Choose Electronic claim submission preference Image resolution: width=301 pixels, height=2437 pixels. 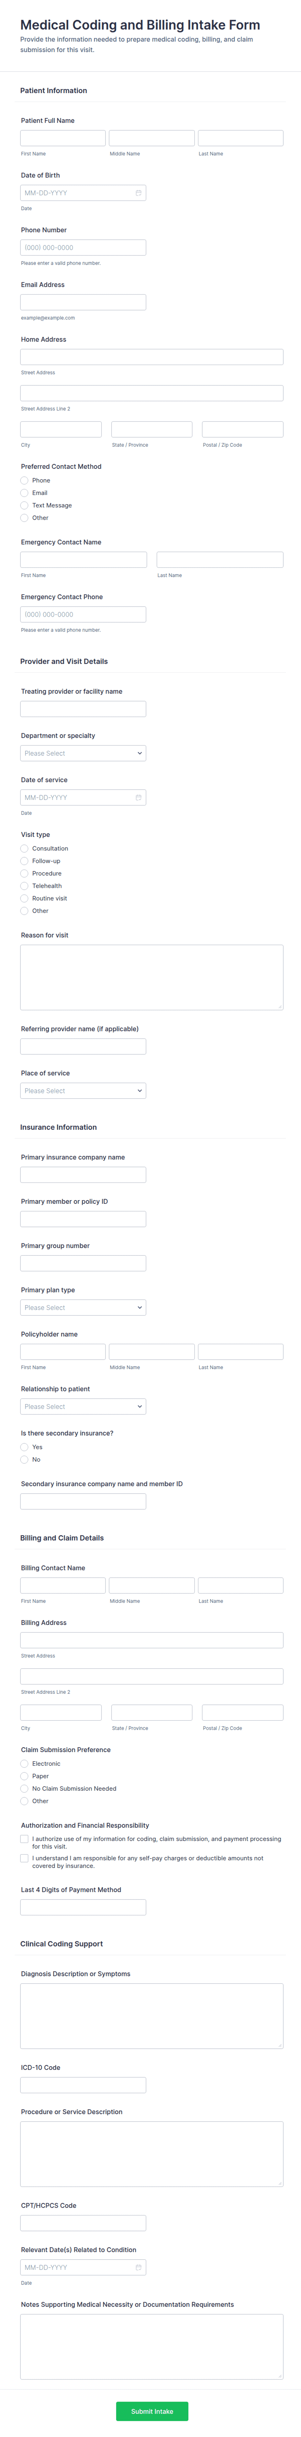pos(25,1764)
